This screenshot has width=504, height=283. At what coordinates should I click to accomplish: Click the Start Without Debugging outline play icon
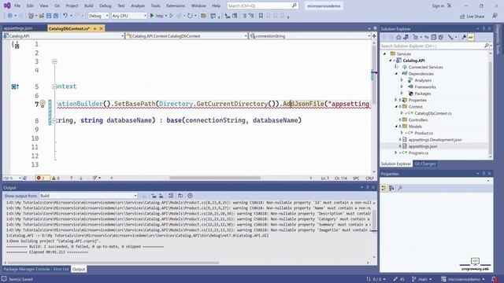coord(172,16)
